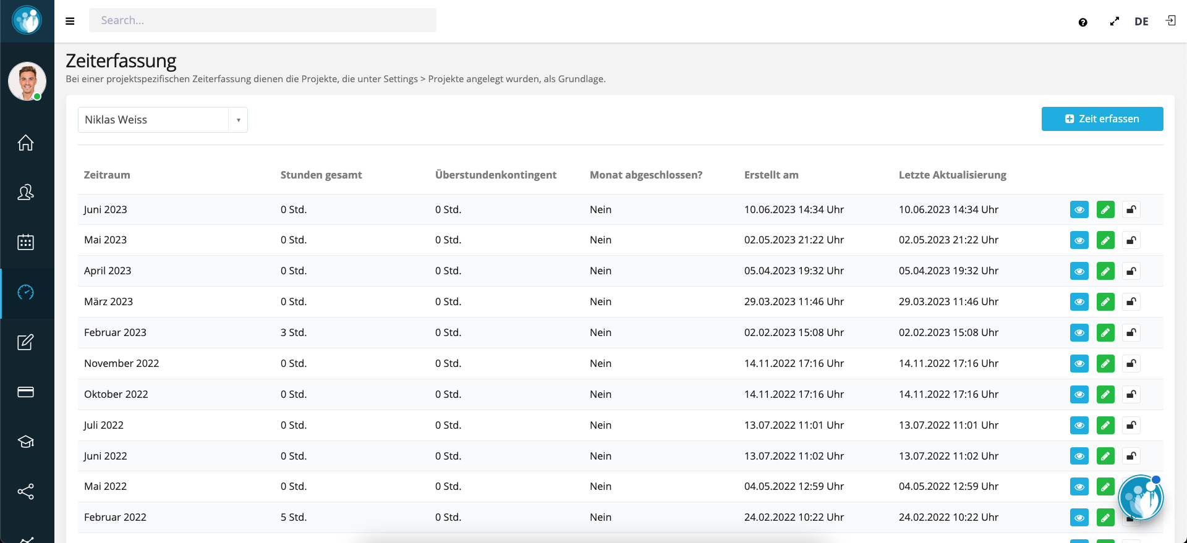Click the user profile avatar in the sidebar
Image resolution: width=1187 pixels, height=543 pixels.
[x=27, y=81]
